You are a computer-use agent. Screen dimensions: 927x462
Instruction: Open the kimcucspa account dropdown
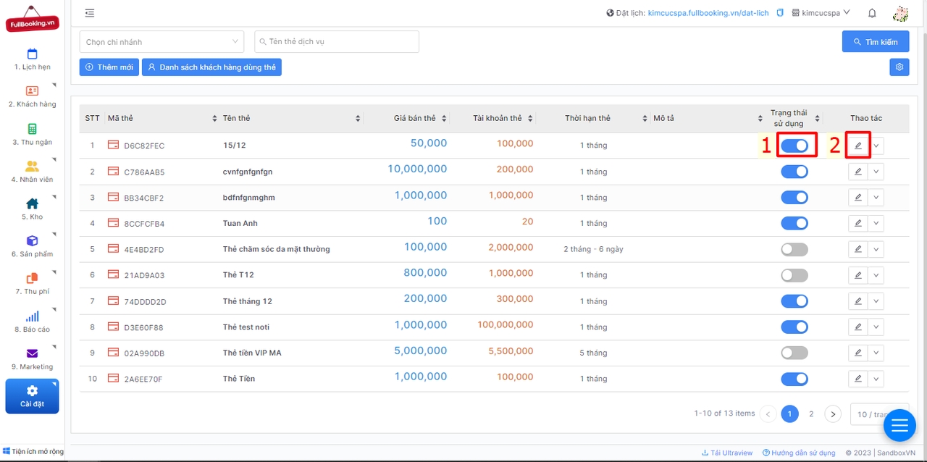coord(821,13)
